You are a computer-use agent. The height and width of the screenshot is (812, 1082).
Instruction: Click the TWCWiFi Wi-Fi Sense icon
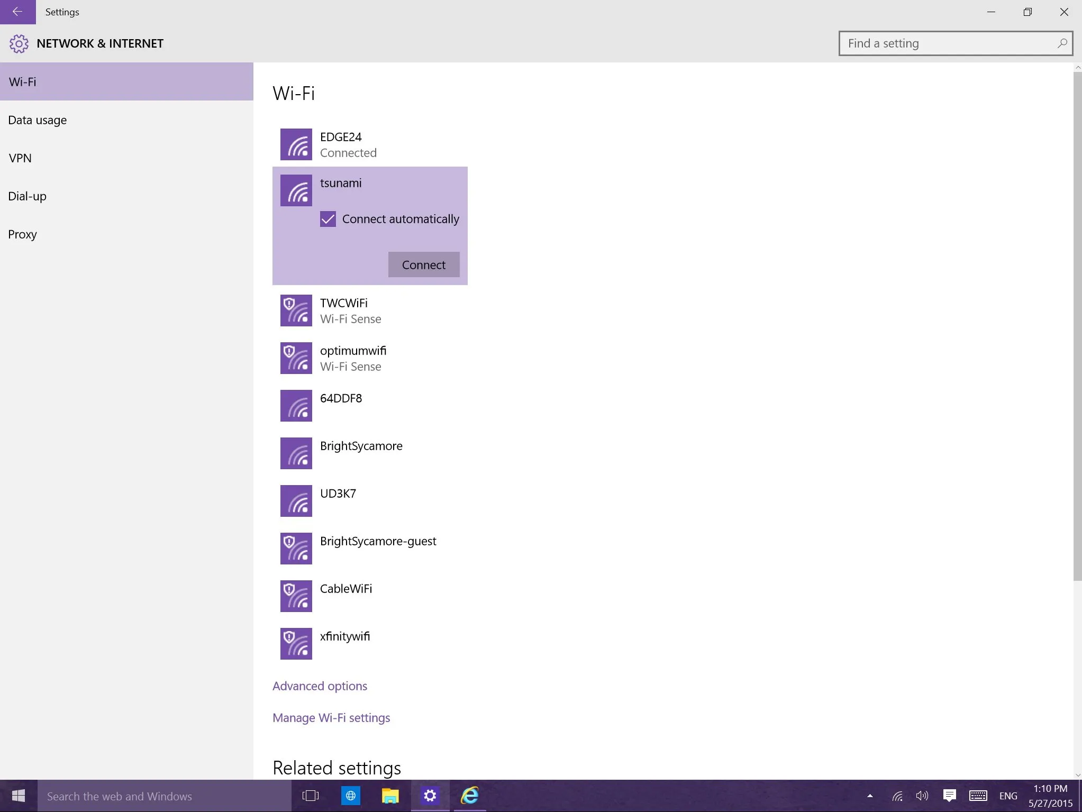point(296,311)
